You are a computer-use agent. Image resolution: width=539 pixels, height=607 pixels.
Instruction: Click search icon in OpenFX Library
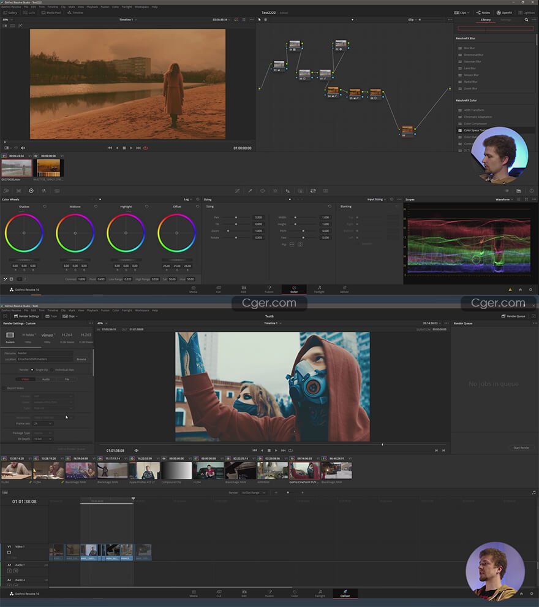(526, 20)
